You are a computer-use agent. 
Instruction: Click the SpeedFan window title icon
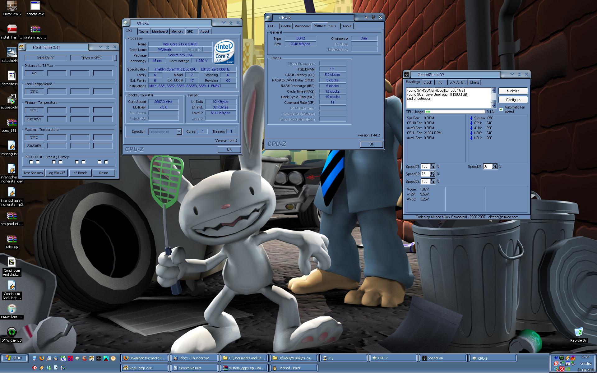tap(406, 75)
